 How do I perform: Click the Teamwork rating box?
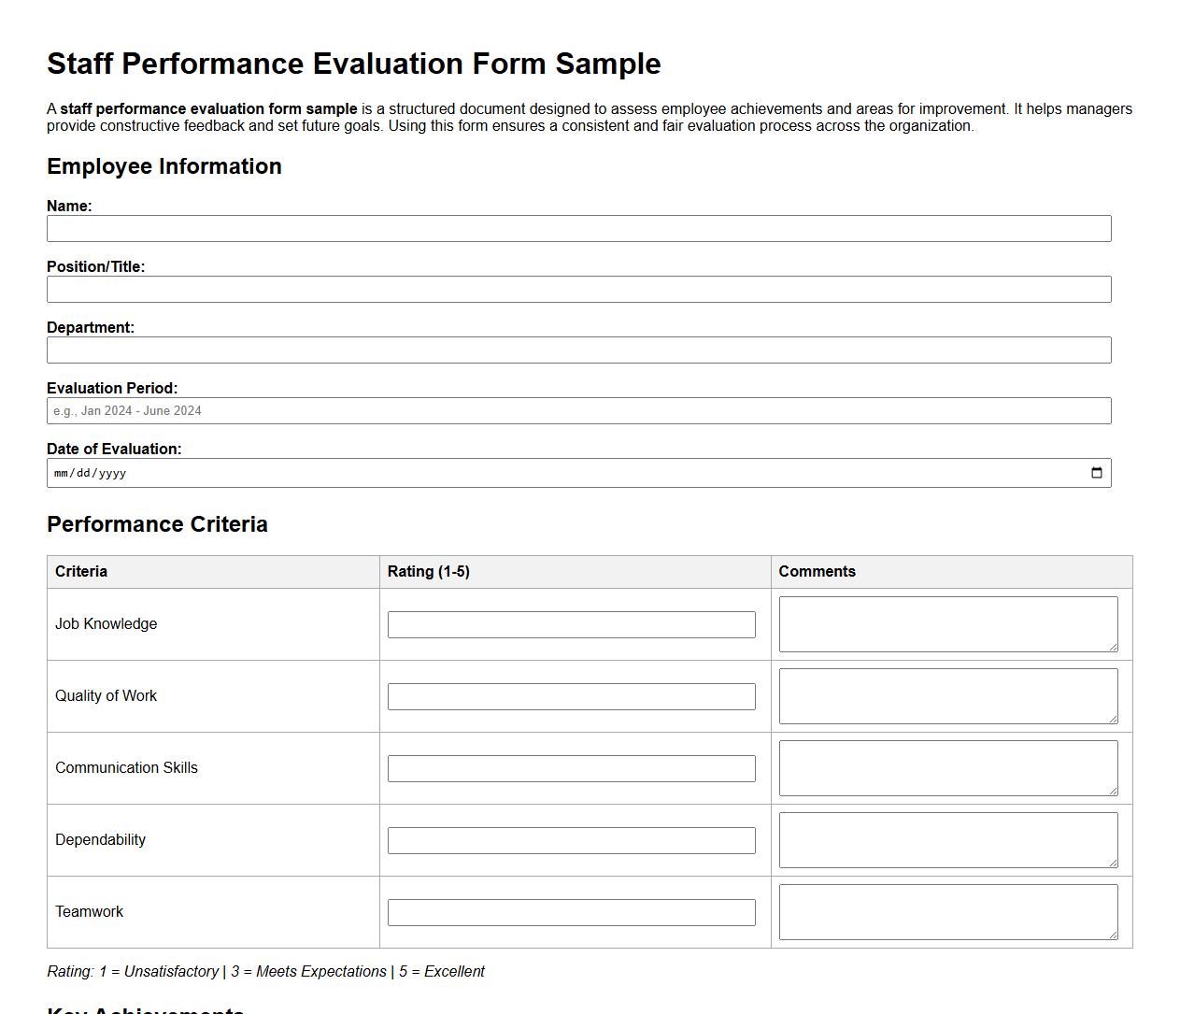(571, 912)
